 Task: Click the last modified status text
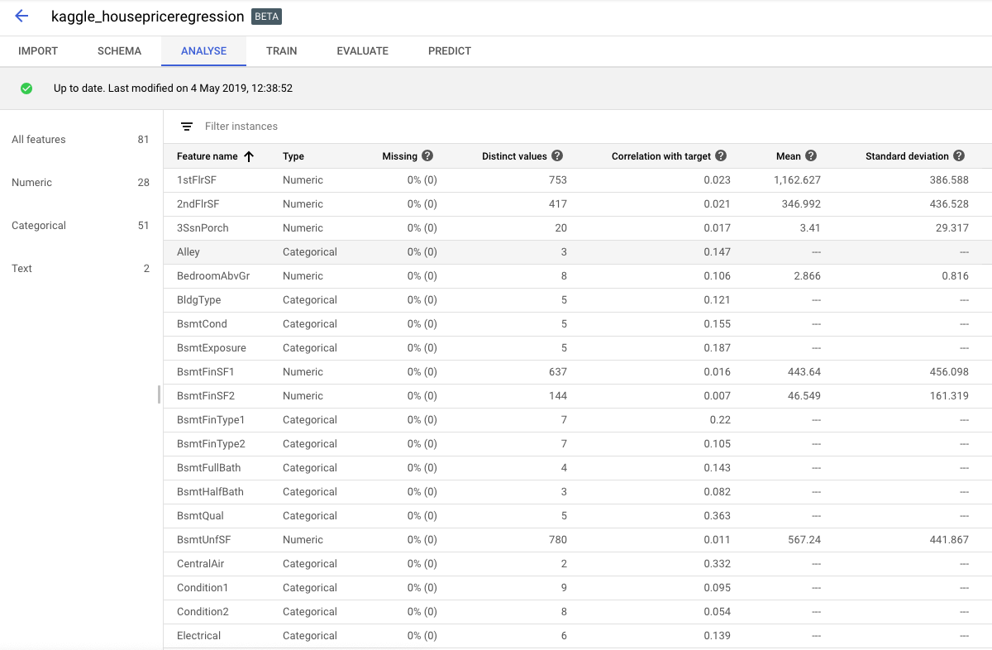(x=173, y=88)
